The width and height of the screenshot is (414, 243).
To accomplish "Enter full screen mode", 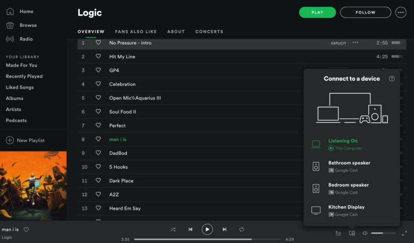I will click(404, 233).
